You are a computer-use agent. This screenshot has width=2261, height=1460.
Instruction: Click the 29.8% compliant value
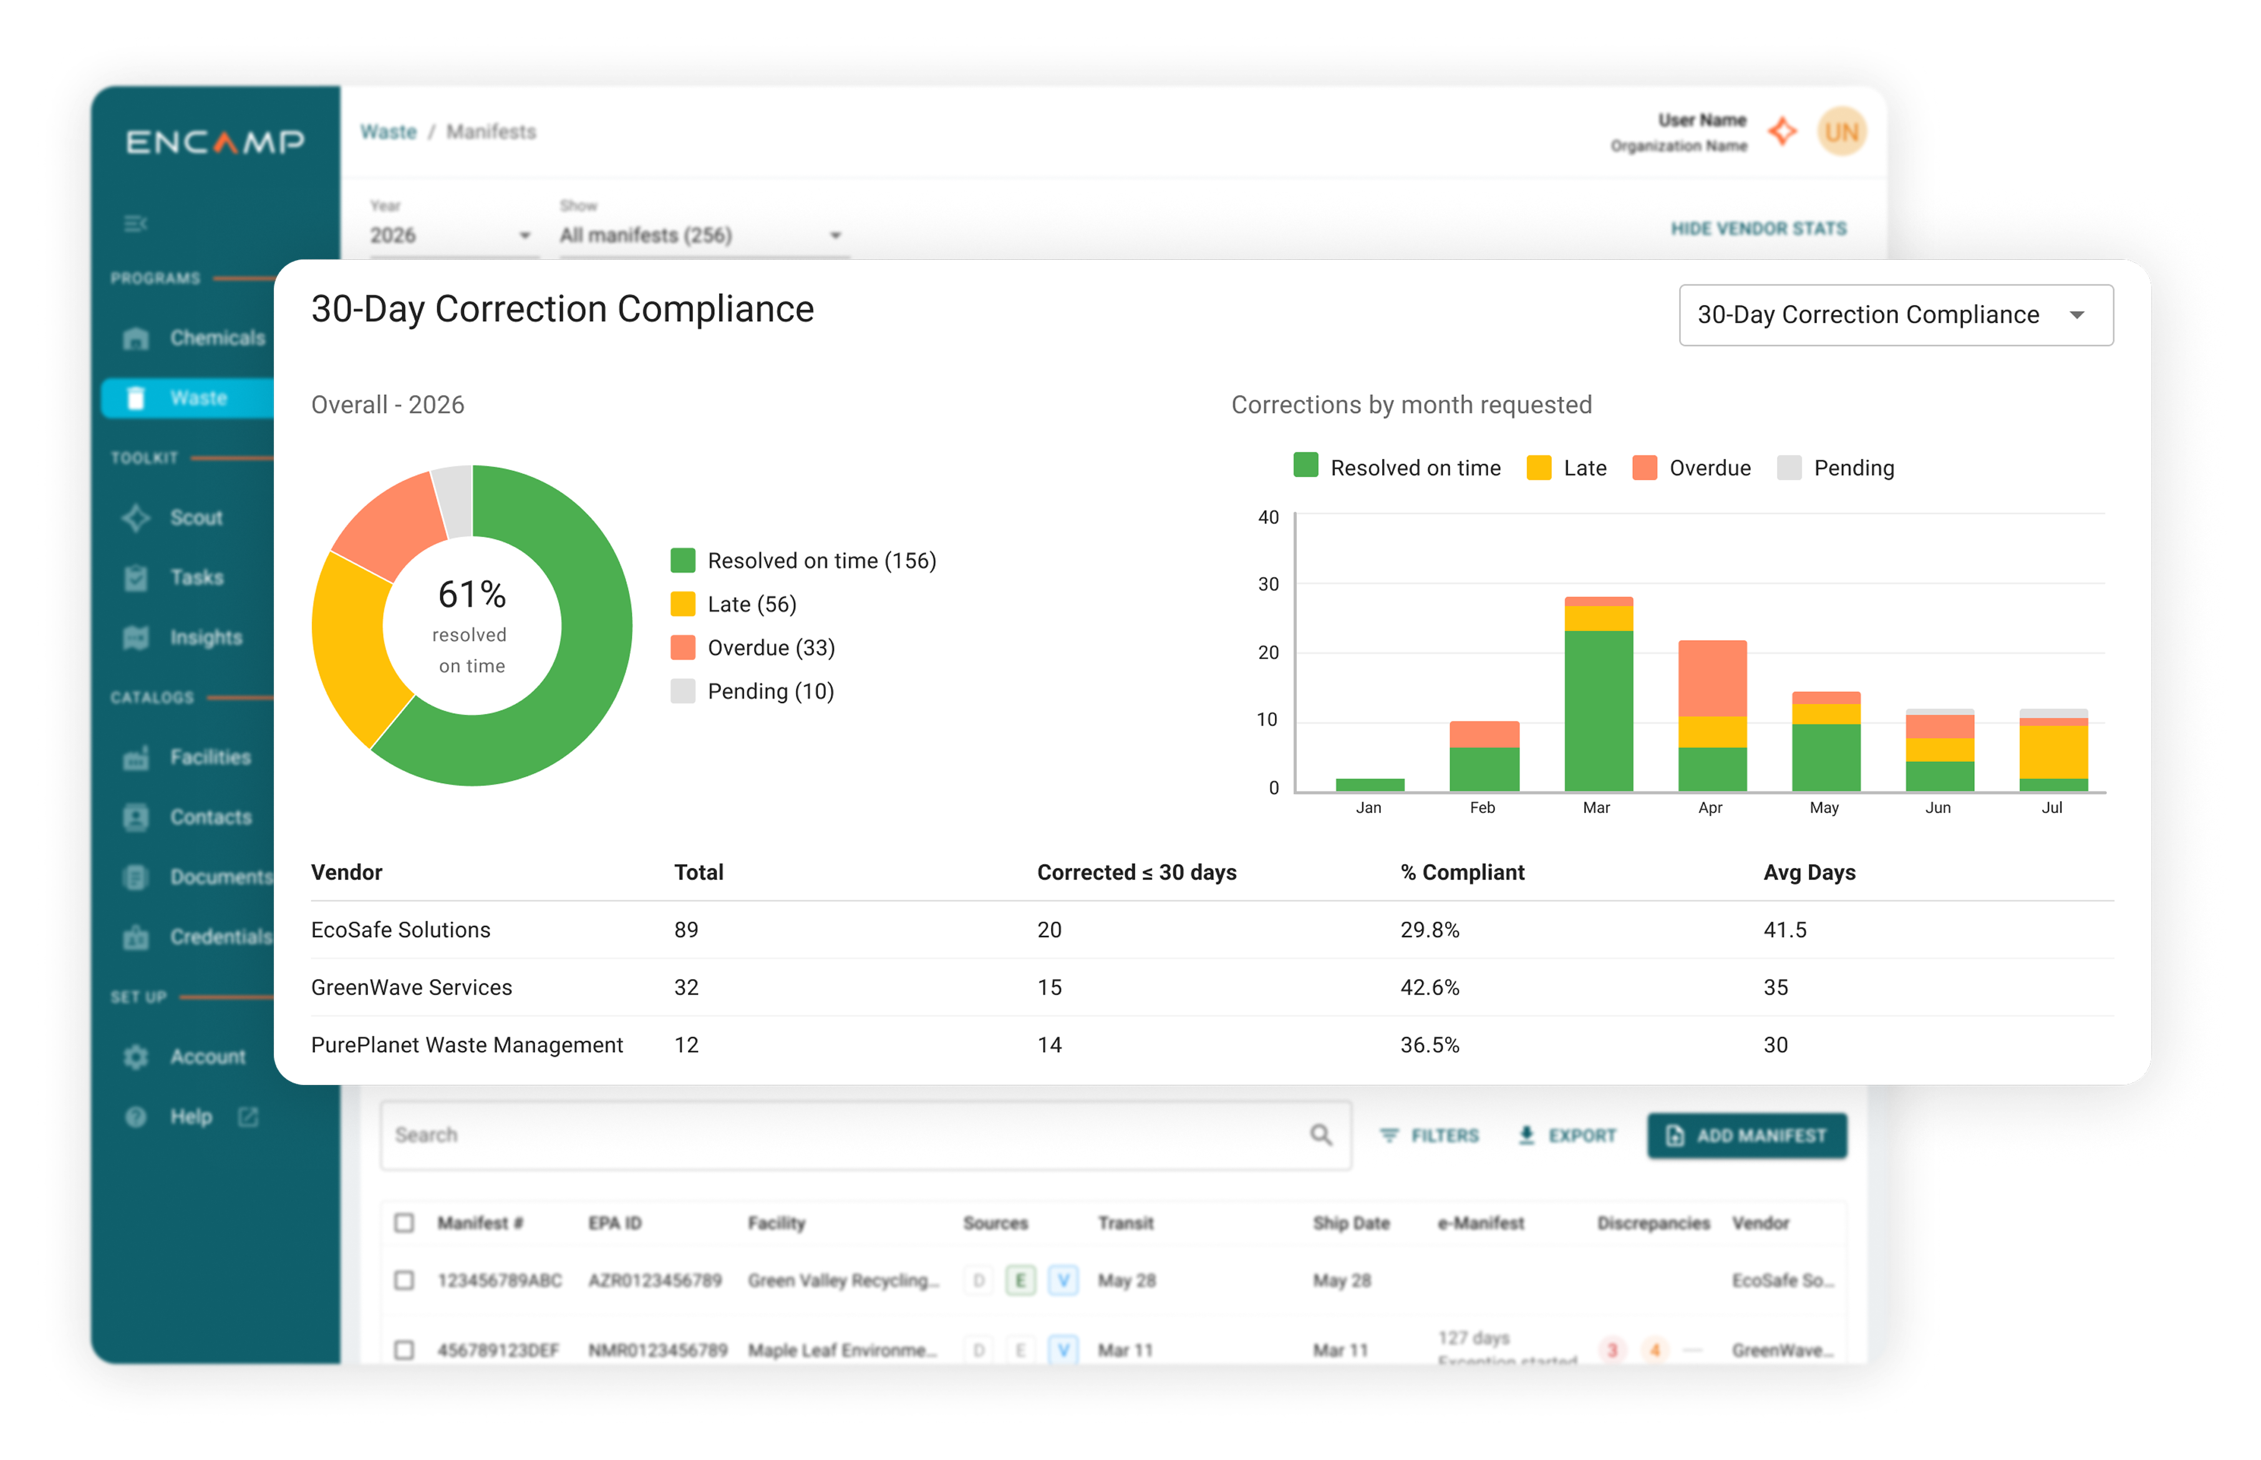tap(1430, 930)
